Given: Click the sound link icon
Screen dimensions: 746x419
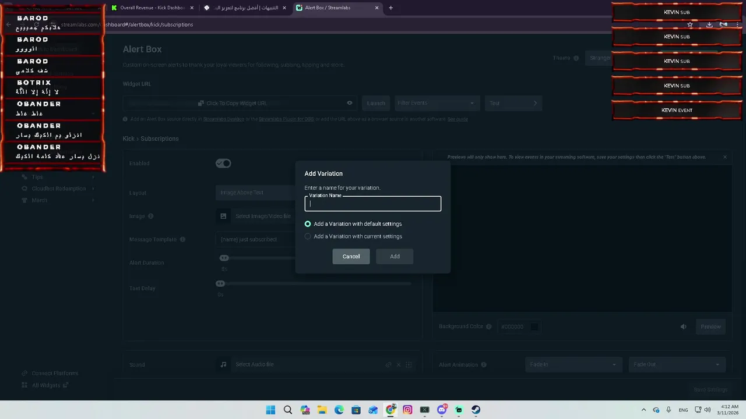Looking at the screenshot, I should pos(389,365).
